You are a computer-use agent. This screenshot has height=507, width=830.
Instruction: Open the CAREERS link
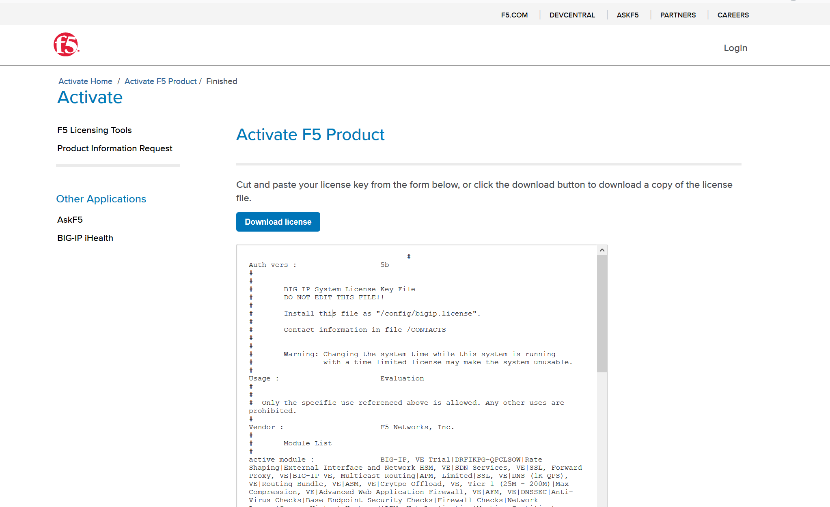point(733,15)
